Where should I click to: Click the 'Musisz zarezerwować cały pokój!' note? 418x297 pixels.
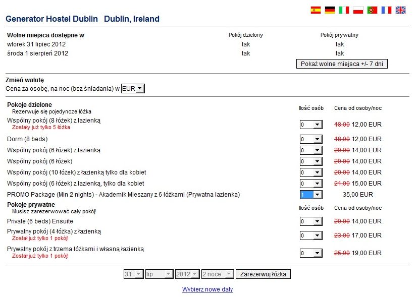[54, 211]
